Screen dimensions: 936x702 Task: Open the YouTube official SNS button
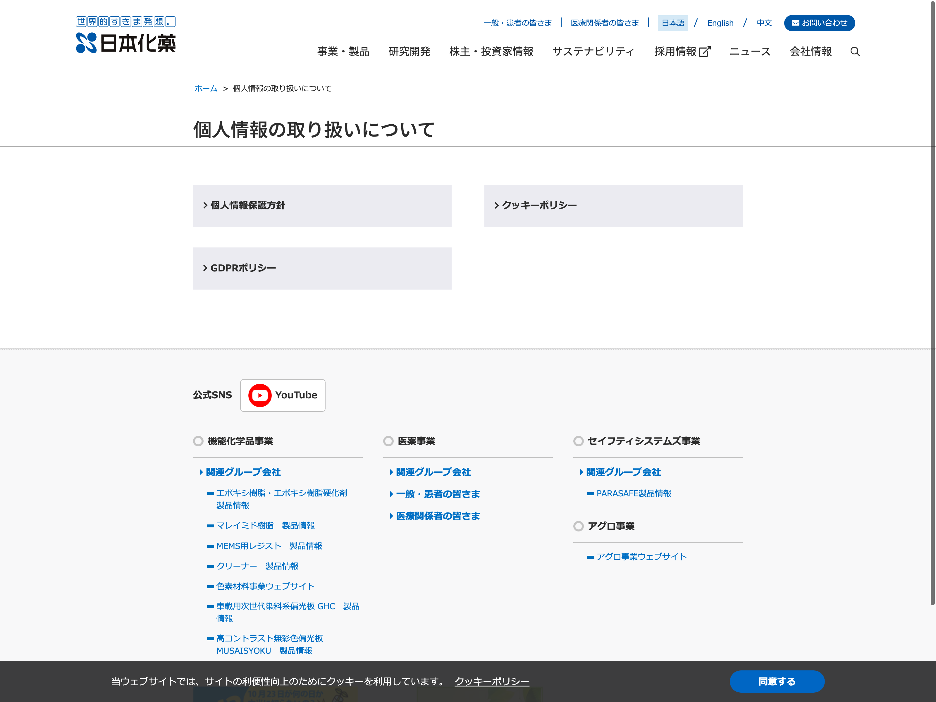coord(283,395)
